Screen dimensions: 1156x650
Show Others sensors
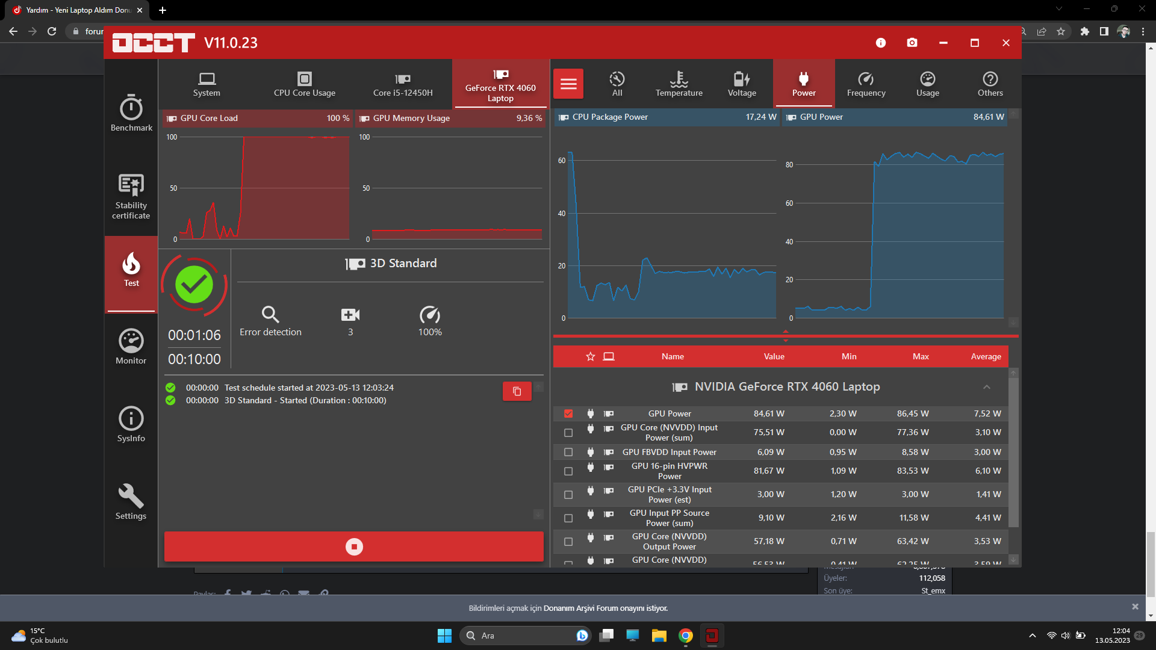[x=990, y=84]
